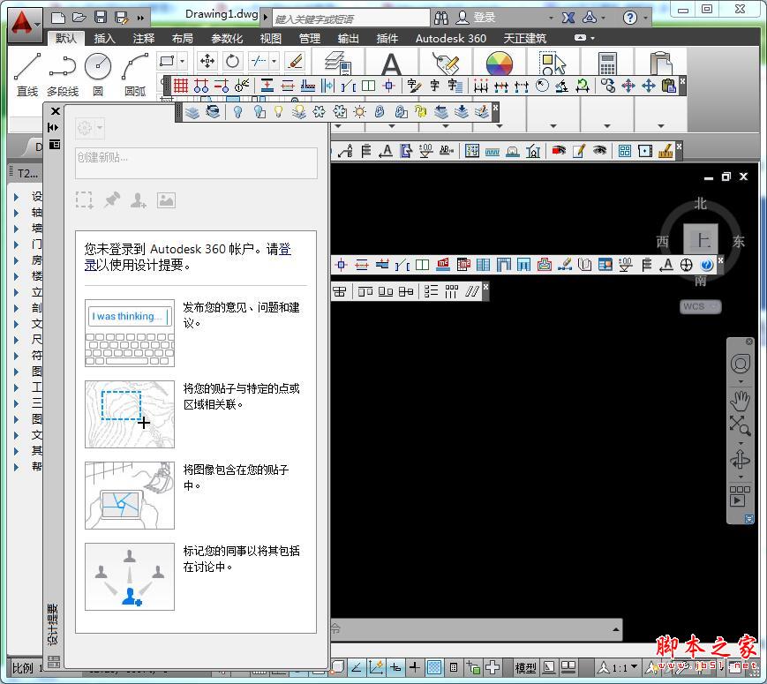Click the binoculars search icon
The width and height of the screenshot is (767, 684).
(441, 19)
